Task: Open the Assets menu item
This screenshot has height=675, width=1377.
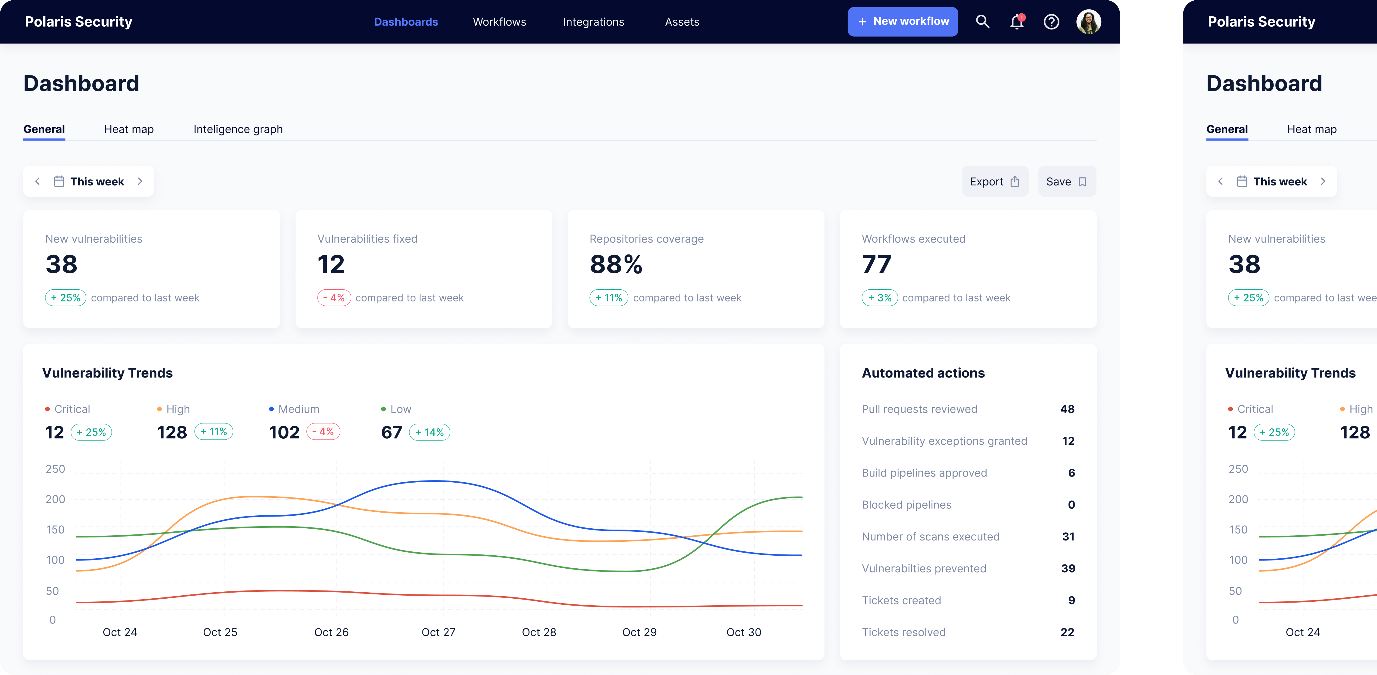Action: click(x=682, y=22)
